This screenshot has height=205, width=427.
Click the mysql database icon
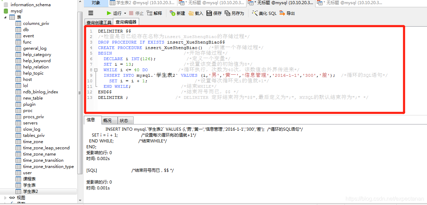(6, 11)
